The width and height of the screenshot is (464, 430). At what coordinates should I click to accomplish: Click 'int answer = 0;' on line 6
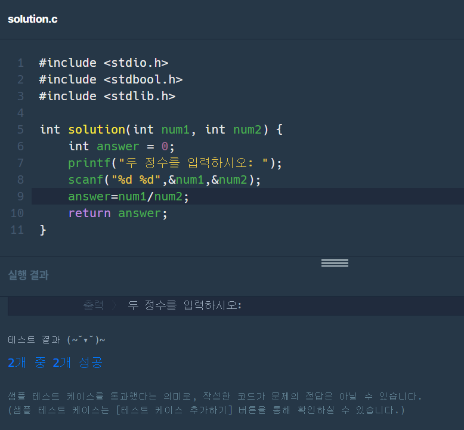[121, 146]
